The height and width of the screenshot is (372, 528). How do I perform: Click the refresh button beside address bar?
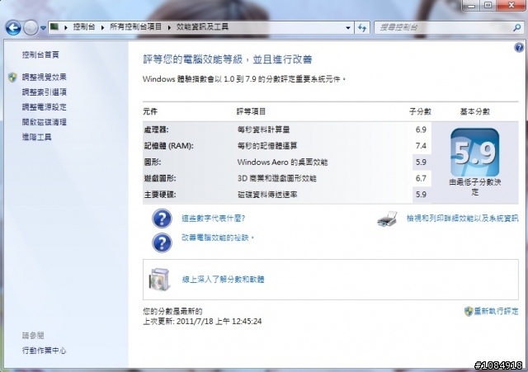362,27
